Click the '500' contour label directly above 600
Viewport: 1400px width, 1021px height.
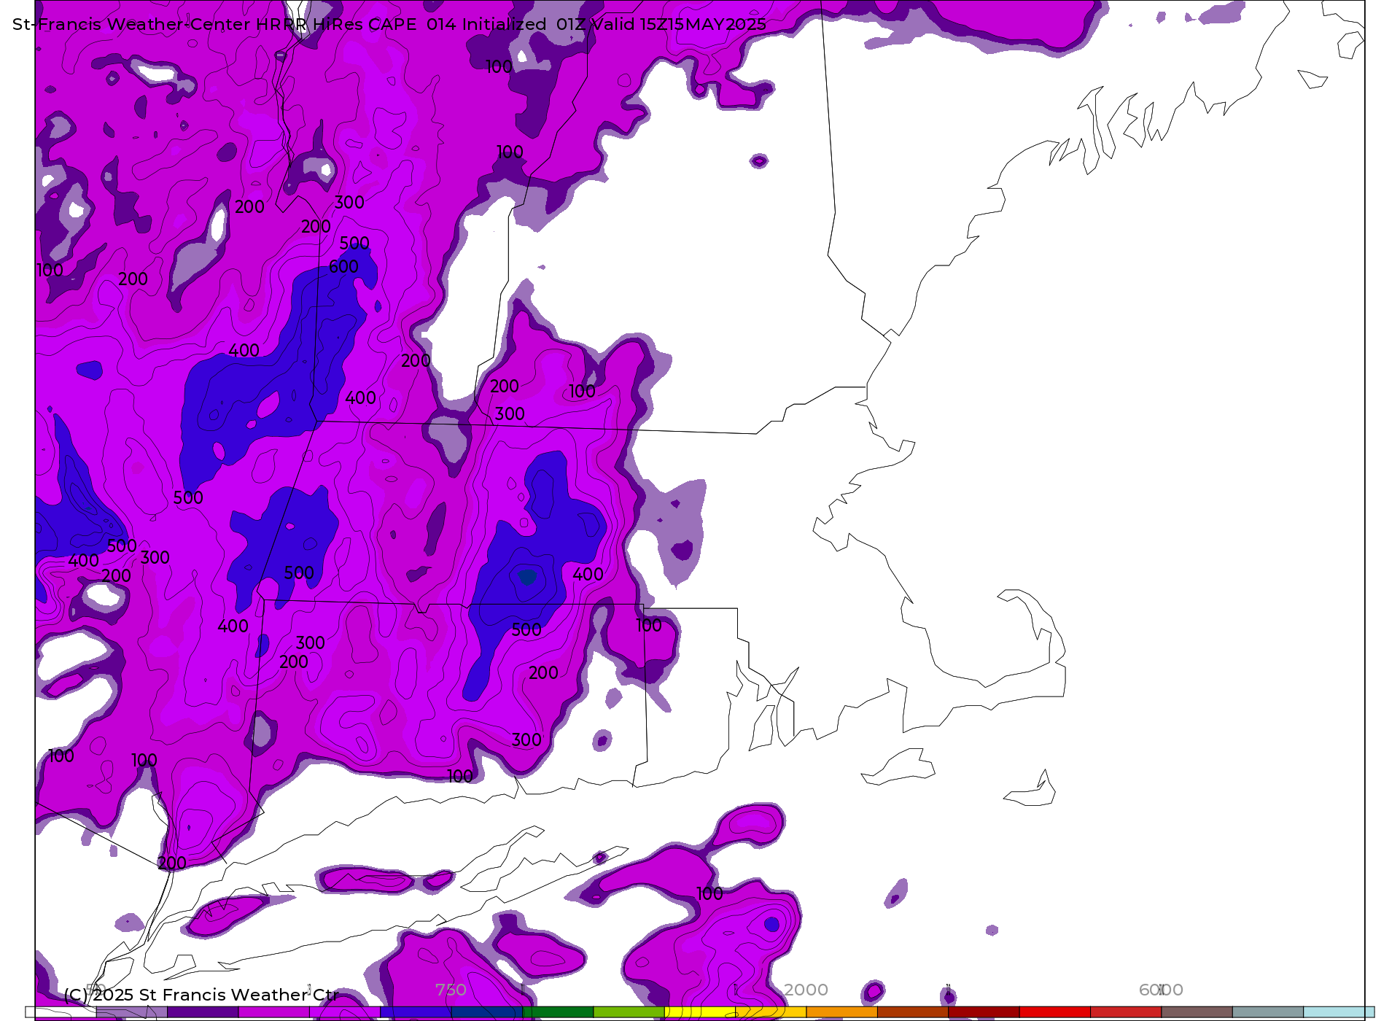354,243
